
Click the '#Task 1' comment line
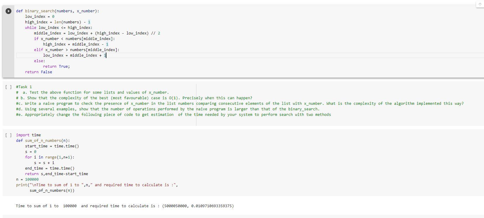[24, 87]
